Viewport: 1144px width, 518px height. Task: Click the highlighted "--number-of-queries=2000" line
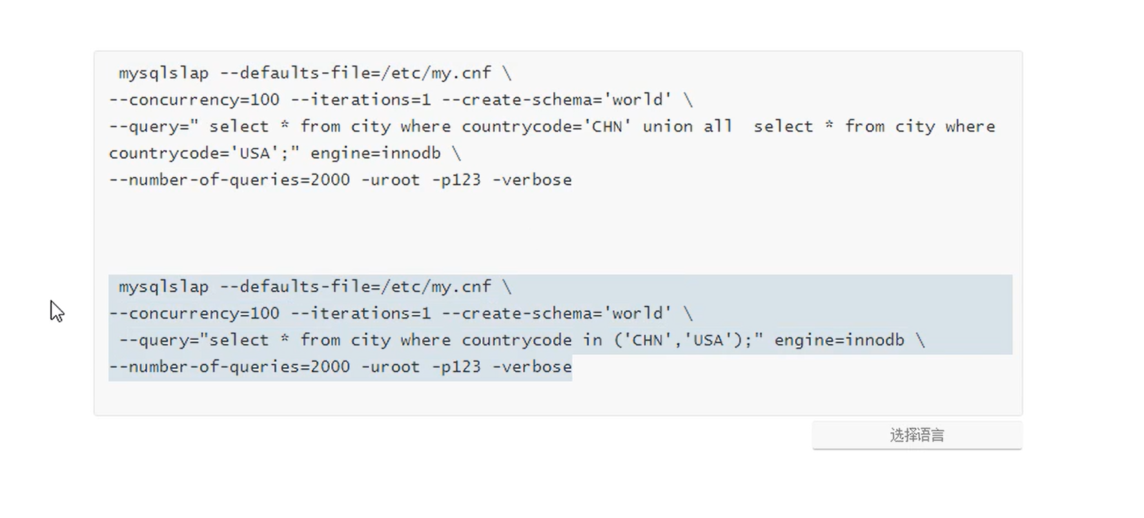coord(340,367)
